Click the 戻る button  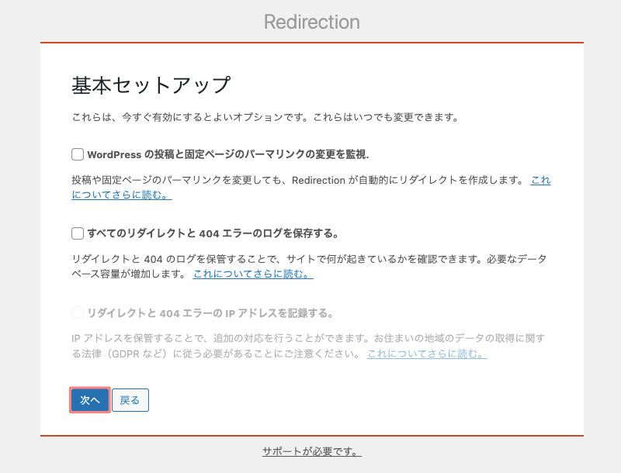click(x=130, y=400)
